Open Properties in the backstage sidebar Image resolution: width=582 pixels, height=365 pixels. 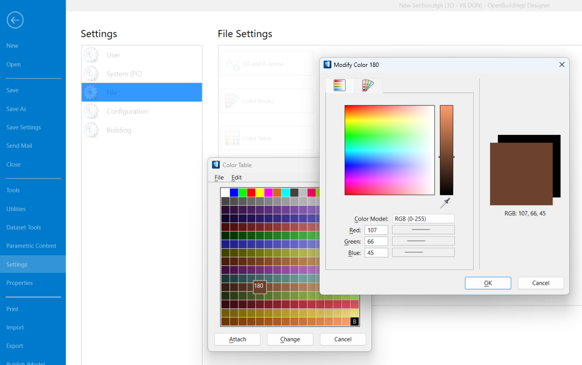point(19,283)
